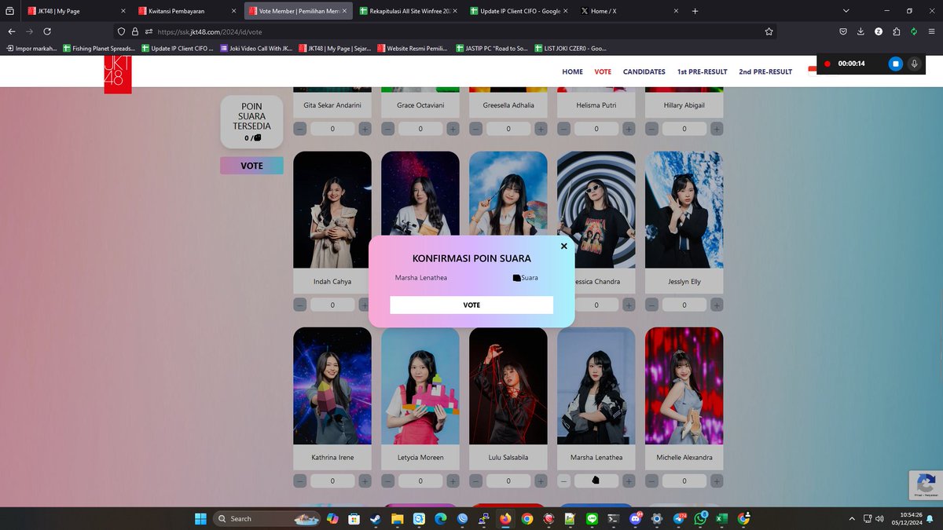This screenshot has width=943, height=530.
Task: Switch to Rekapitulasi All Site Winfree tab
Action: pos(408,11)
